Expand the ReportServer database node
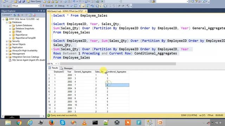Viewport: 225px width, 126px height. point(10,35)
